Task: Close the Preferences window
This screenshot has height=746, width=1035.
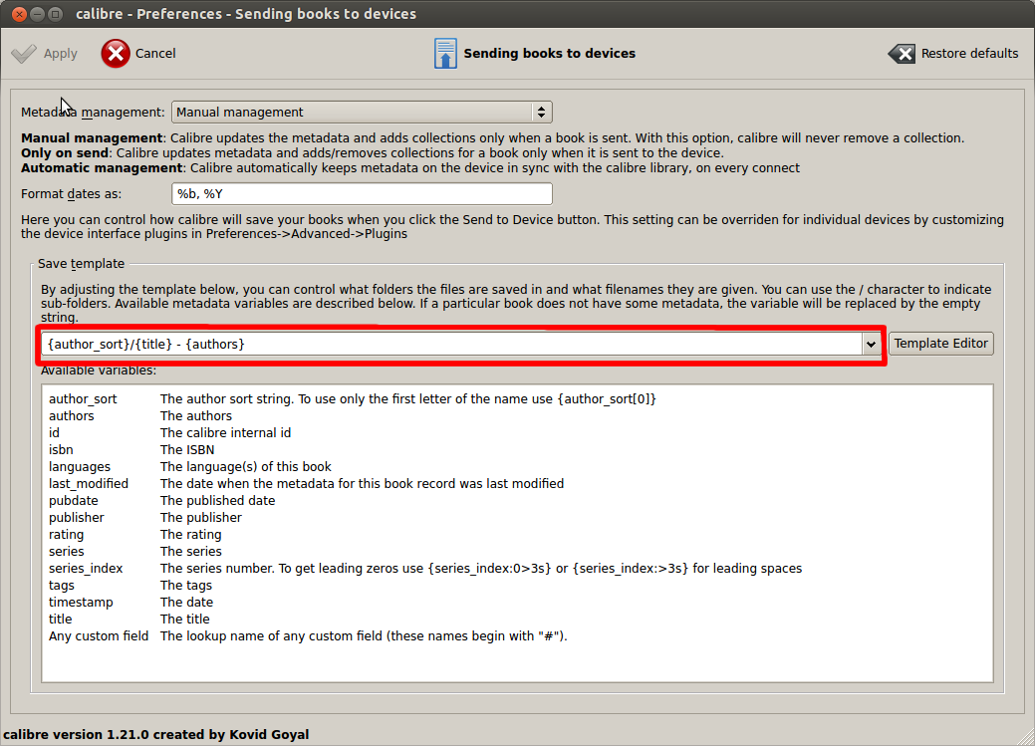Action: pyautogui.click(x=19, y=14)
